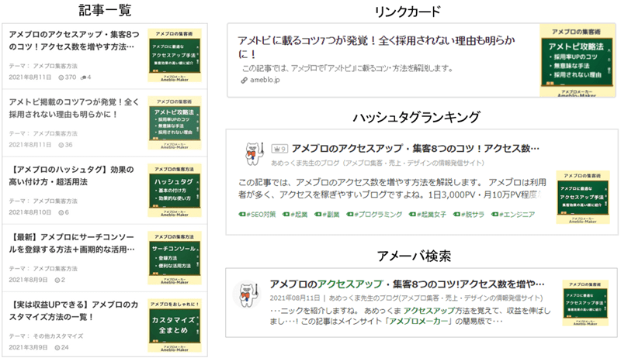
Task: Open article 【最新】アメブロにサーチコンソールを登録する方法
Action: (x=71, y=243)
